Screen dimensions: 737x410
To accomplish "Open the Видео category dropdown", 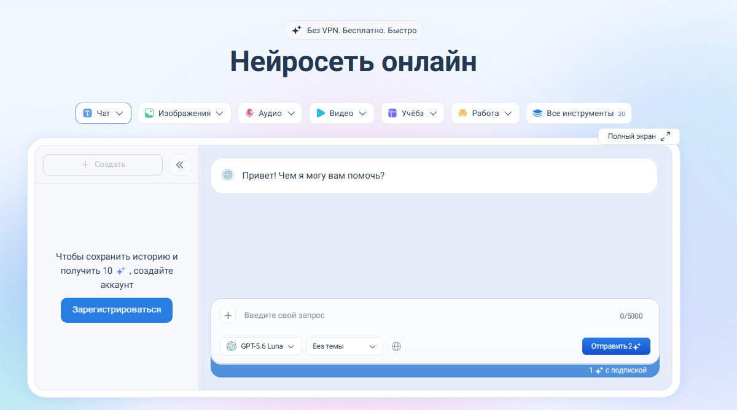I will click(x=341, y=113).
